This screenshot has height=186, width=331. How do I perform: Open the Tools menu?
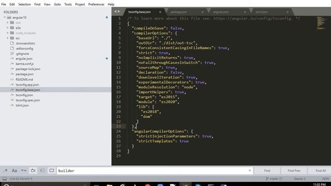68,4
